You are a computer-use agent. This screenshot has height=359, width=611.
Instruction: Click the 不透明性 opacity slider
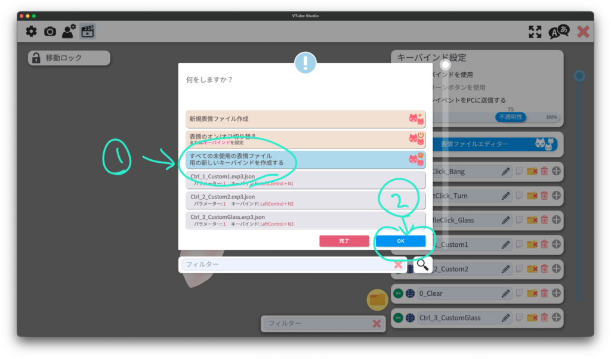click(x=510, y=117)
